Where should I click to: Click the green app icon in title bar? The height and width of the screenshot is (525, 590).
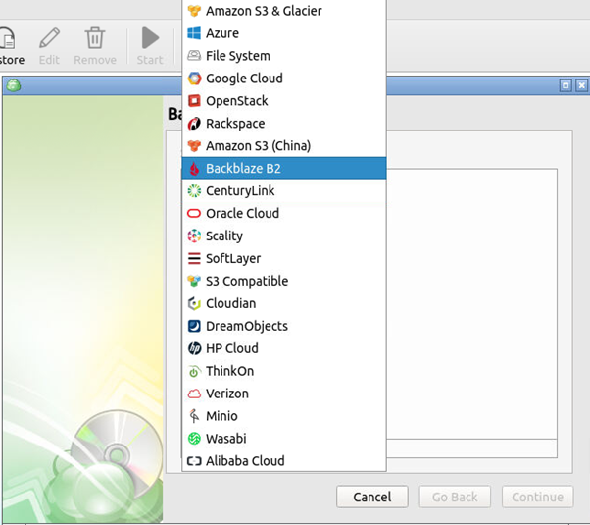click(x=14, y=85)
